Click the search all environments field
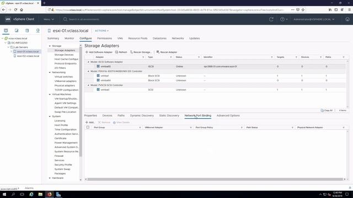Screen dimensions: 353x198 pyautogui.click(x=84, y=20)
